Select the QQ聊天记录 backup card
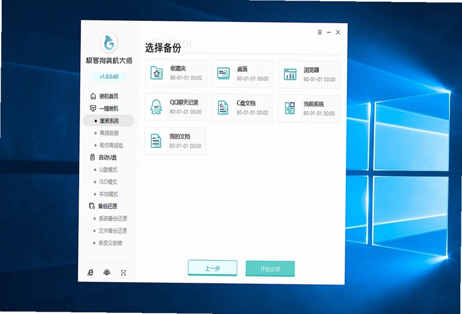Viewport: 462px width, 314px height. click(x=176, y=107)
